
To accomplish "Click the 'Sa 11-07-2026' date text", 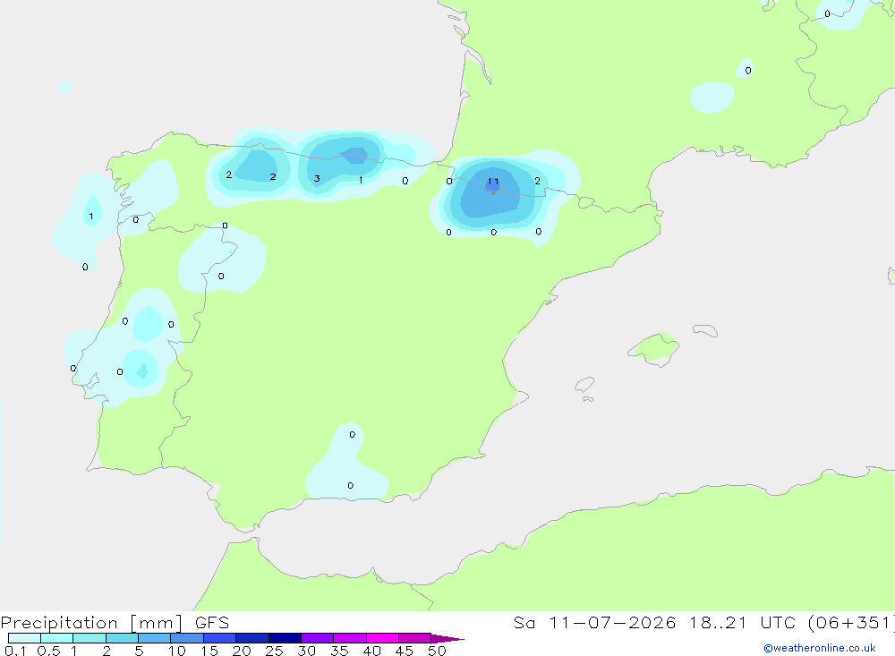I will (x=595, y=622).
